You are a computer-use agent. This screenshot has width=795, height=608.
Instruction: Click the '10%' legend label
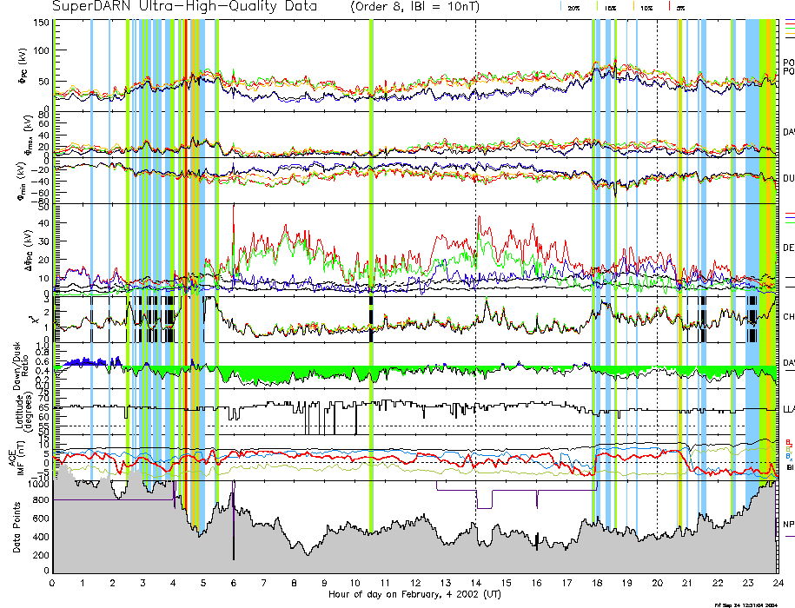(646, 8)
